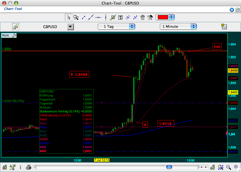This screenshot has width=241, height=172.
Task: Click the 1,8505 price tag
Action: coord(233,66)
